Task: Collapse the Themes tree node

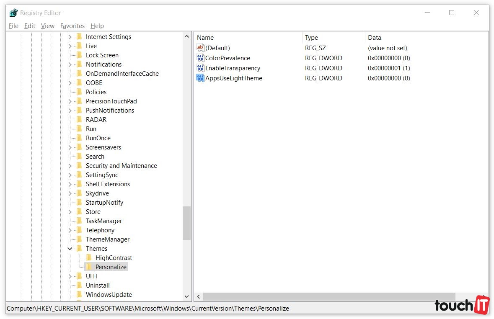Action: point(70,249)
